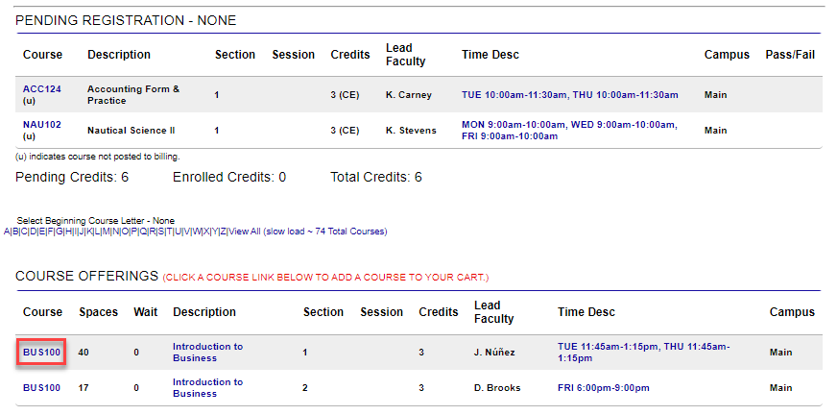Open Introduction to Business in J. Núñez row

[207, 353]
